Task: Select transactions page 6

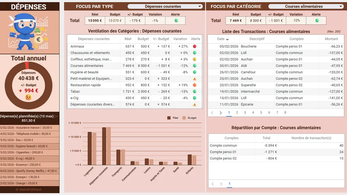Action: coord(269,112)
